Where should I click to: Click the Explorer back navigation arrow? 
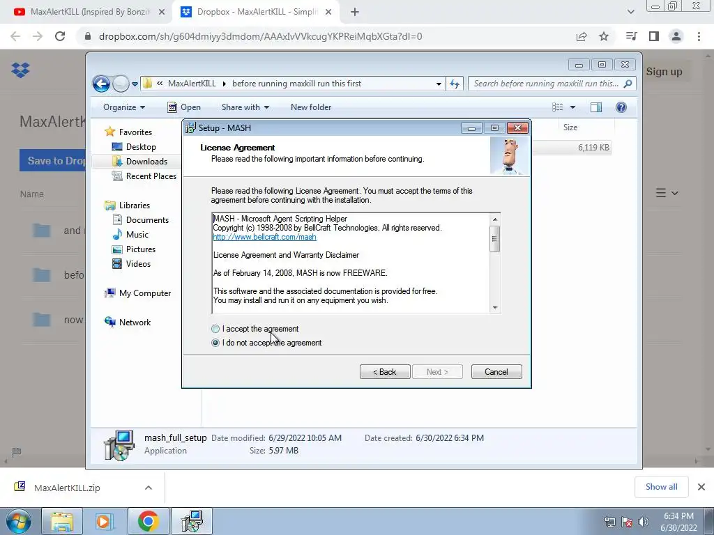[x=101, y=84]
